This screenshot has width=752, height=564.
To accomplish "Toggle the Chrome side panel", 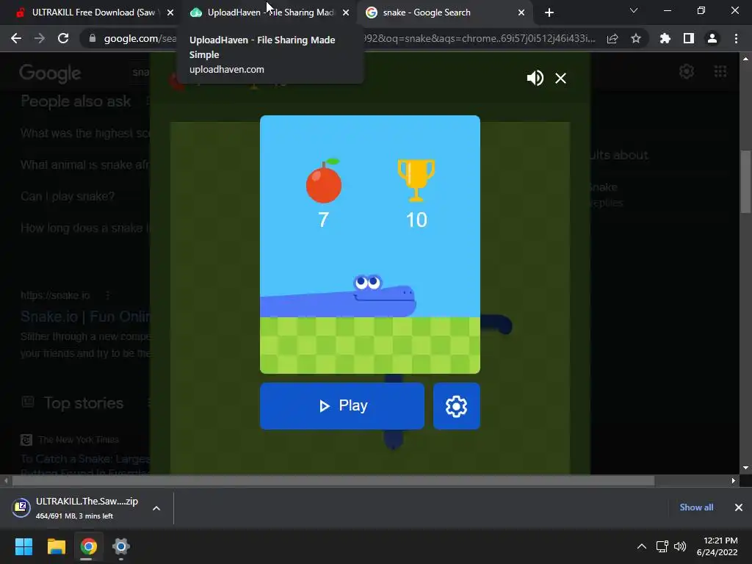I will [x=689, y=38].
